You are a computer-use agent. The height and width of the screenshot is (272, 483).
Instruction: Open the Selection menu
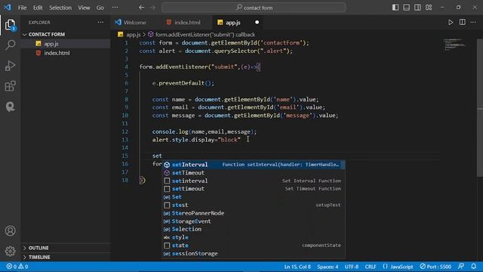click(x=60, y=8)
